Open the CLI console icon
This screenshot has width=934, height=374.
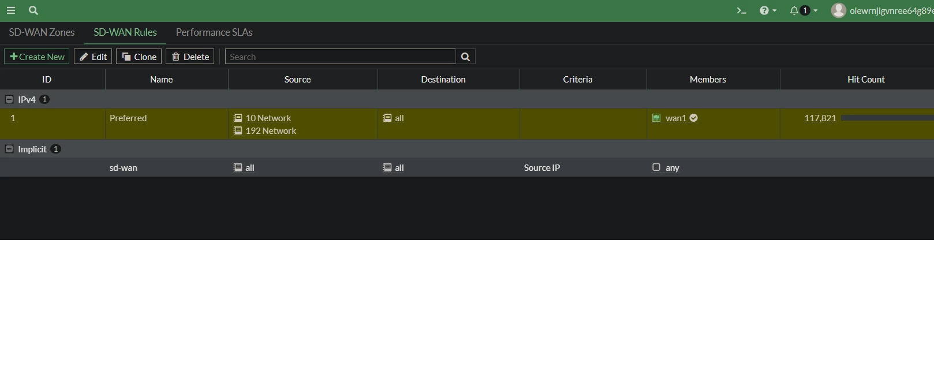tap(742, 10)
